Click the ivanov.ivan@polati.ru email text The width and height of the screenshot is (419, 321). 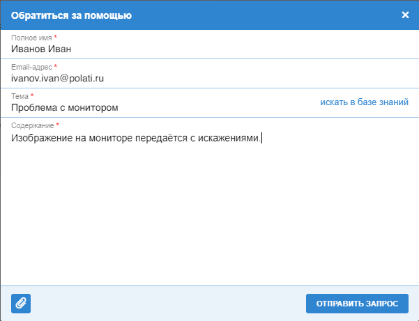(58, 79)
